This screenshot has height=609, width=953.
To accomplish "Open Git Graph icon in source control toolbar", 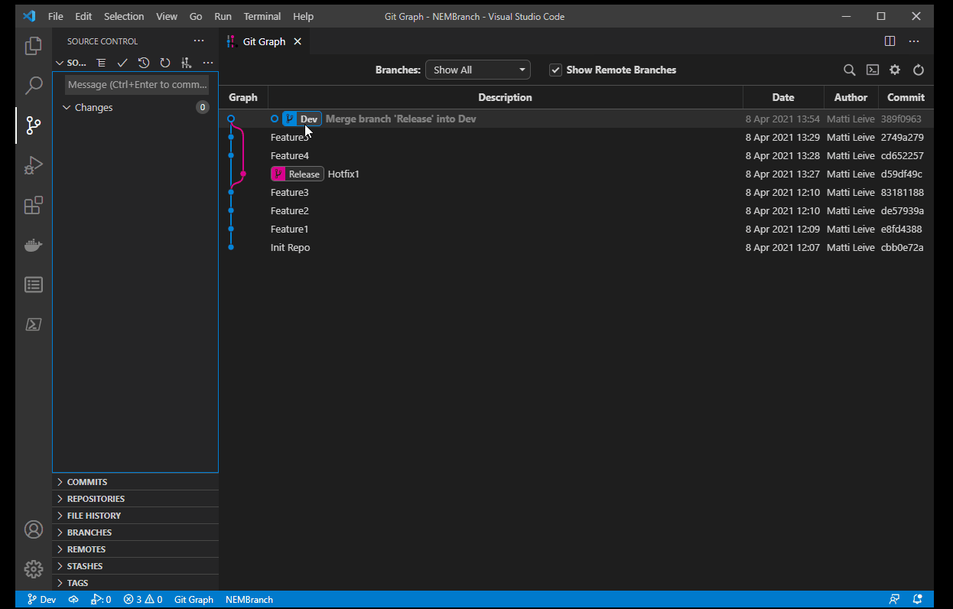I will click(x=187, y=63).
